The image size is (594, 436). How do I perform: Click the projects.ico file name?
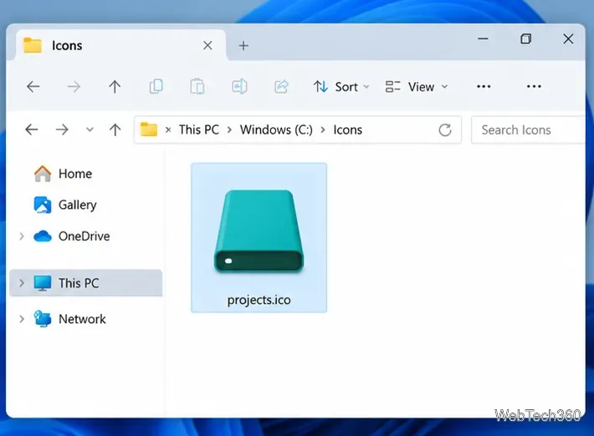point(259,300)
